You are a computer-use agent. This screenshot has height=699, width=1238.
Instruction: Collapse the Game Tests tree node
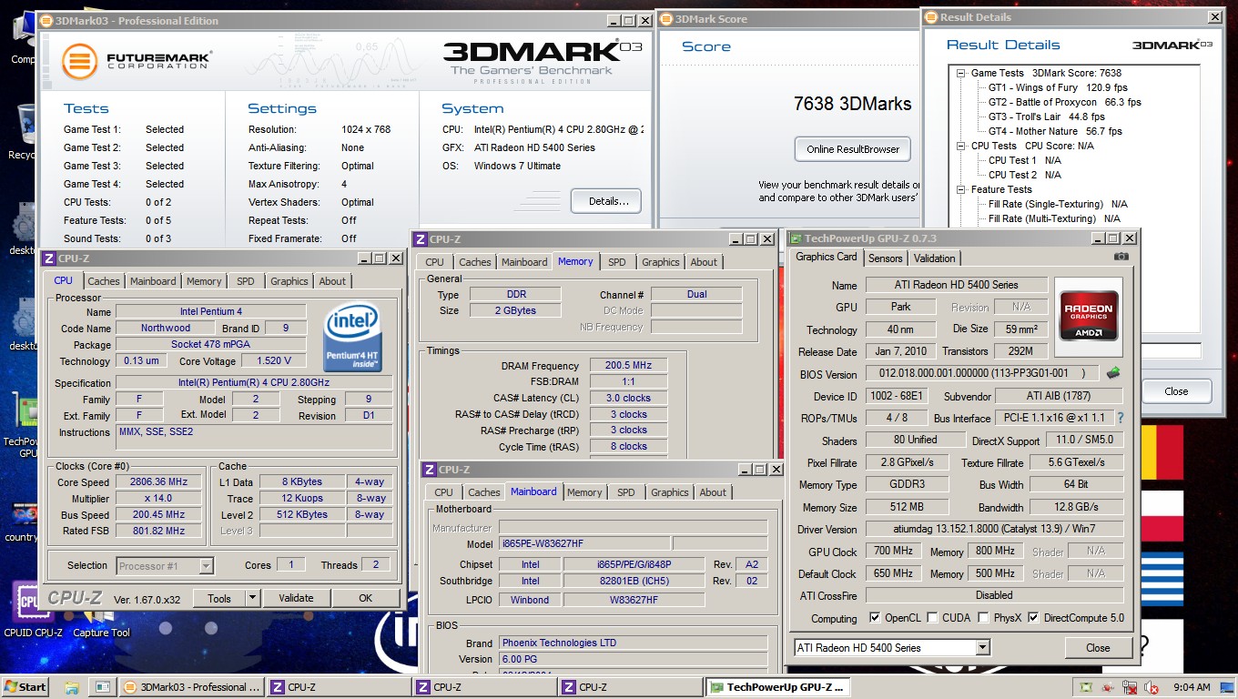point(960,73)
